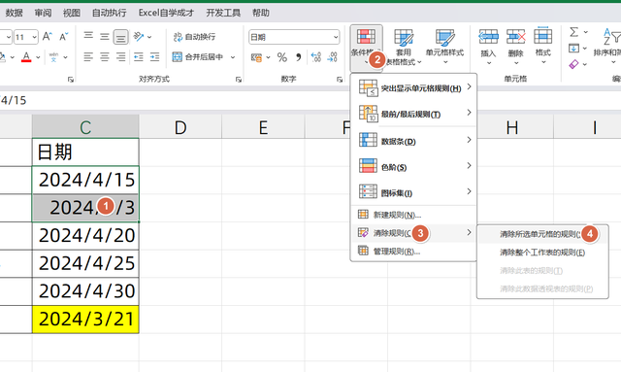Screen dimensions: 621x372
Task: Open the merge and center dropdown arrow
Action: pos(233,57)
